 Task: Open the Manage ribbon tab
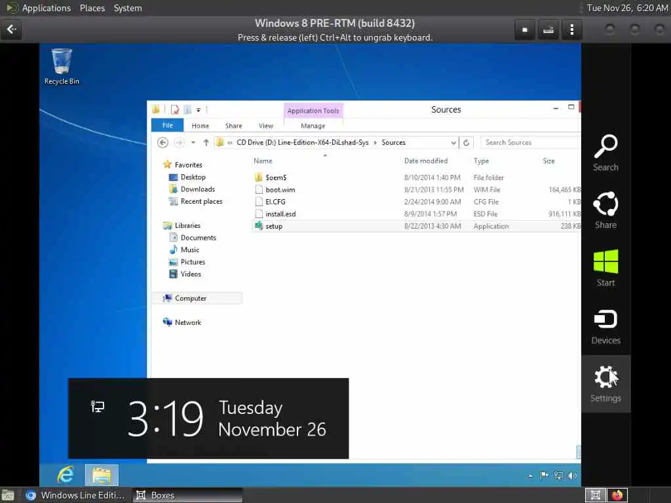(313, 126)
